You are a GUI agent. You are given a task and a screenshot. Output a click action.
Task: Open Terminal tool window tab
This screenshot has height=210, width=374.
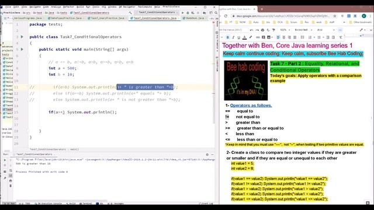pos(86,204)
